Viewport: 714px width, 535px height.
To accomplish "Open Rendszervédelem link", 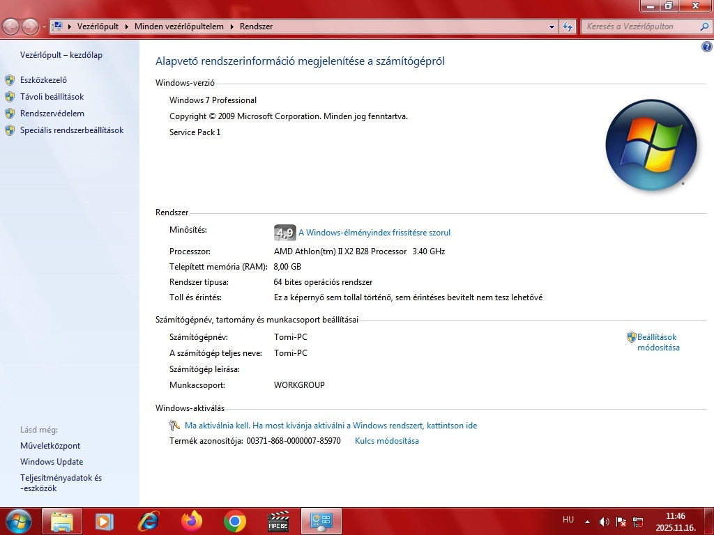I will pos(52,114).
